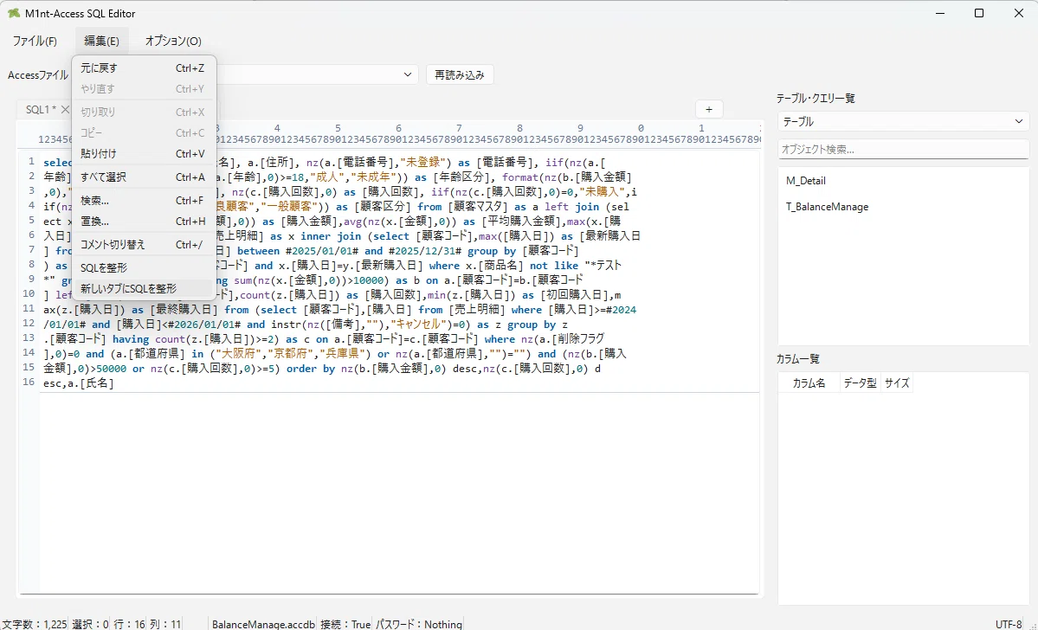Screen dimensions: 1038x630
Task: Click the カラム名 column header
Action: [809, 383]
